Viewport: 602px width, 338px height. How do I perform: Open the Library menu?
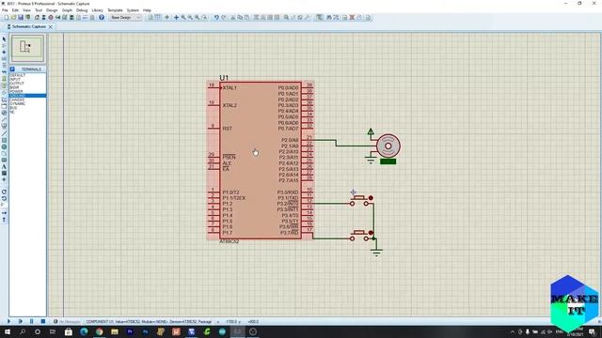coord(97,10)
